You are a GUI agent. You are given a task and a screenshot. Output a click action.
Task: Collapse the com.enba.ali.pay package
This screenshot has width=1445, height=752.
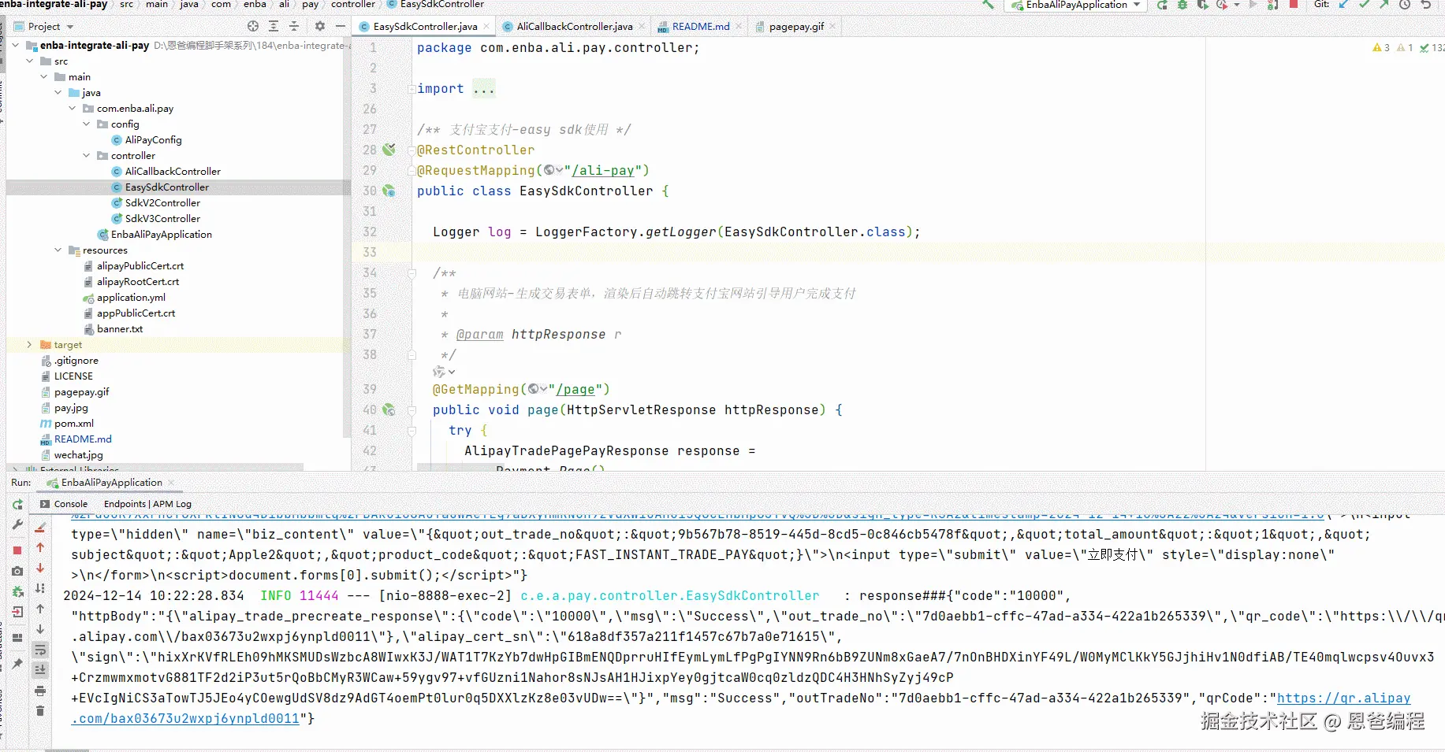pos(72,108)
